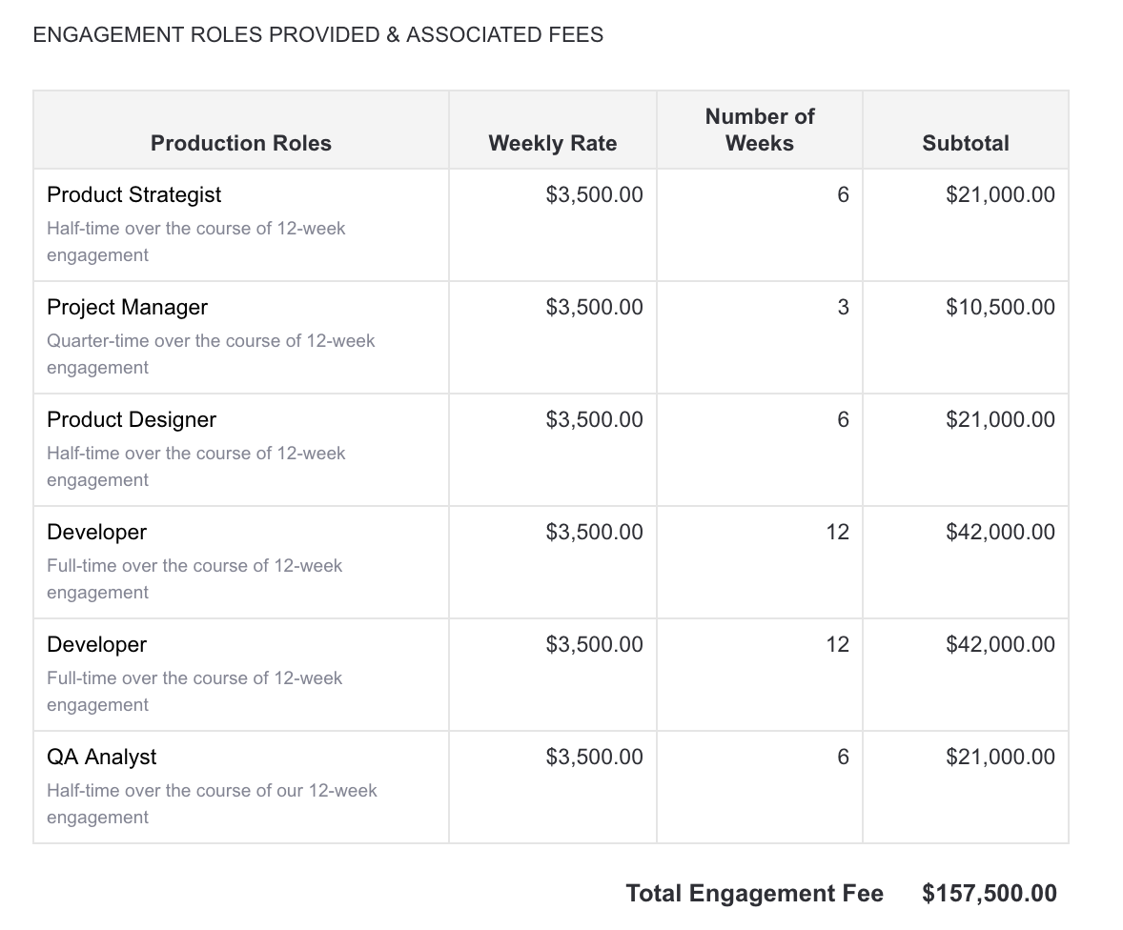Click the QA Analyst role name
1123x930 pixels.
(x=102, y=757)
